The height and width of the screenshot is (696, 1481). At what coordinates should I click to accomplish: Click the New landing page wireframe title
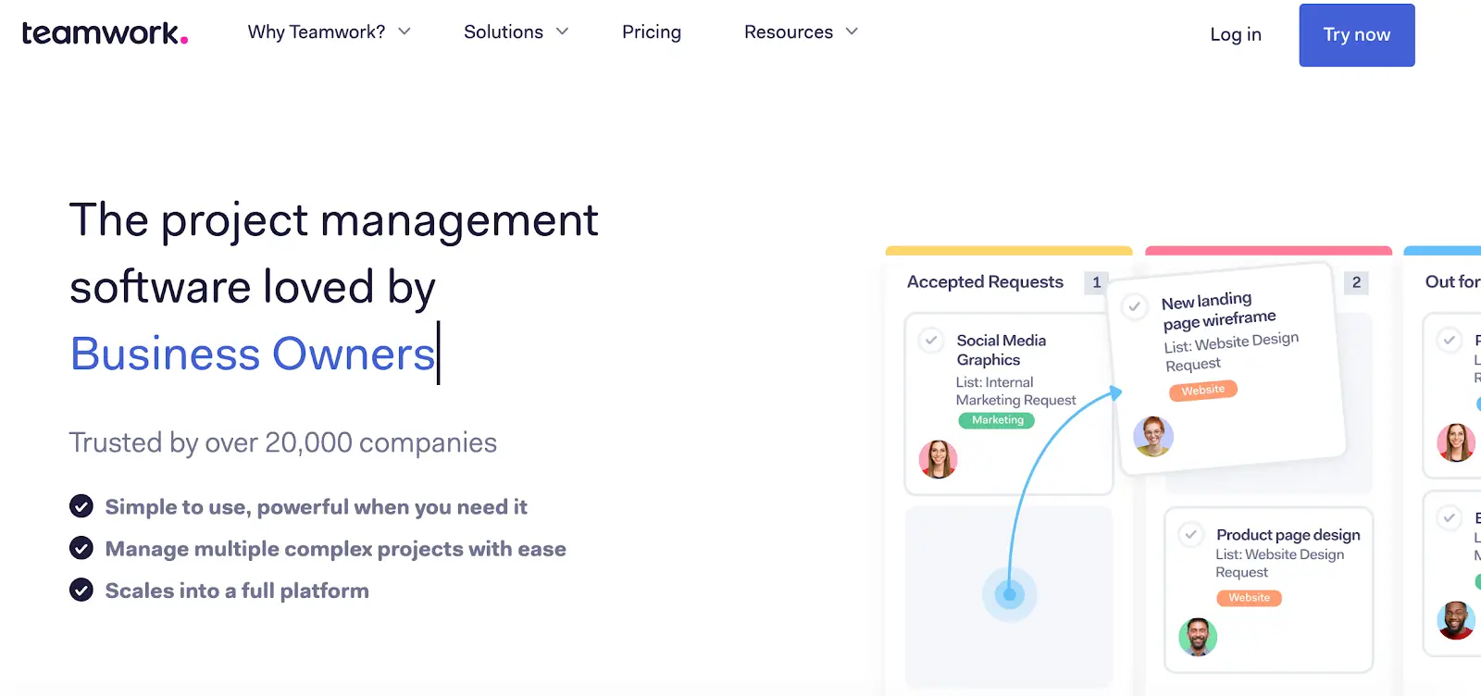pos(1218,311)
